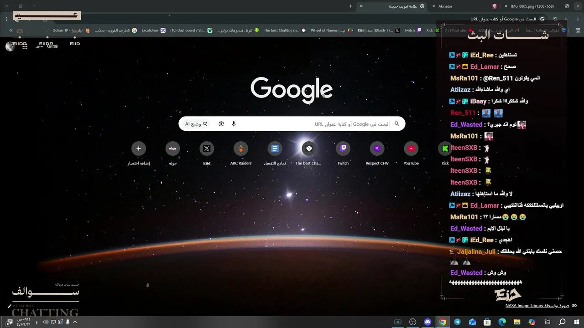Open Google Chrome taskbar icon

click(443, 322)
